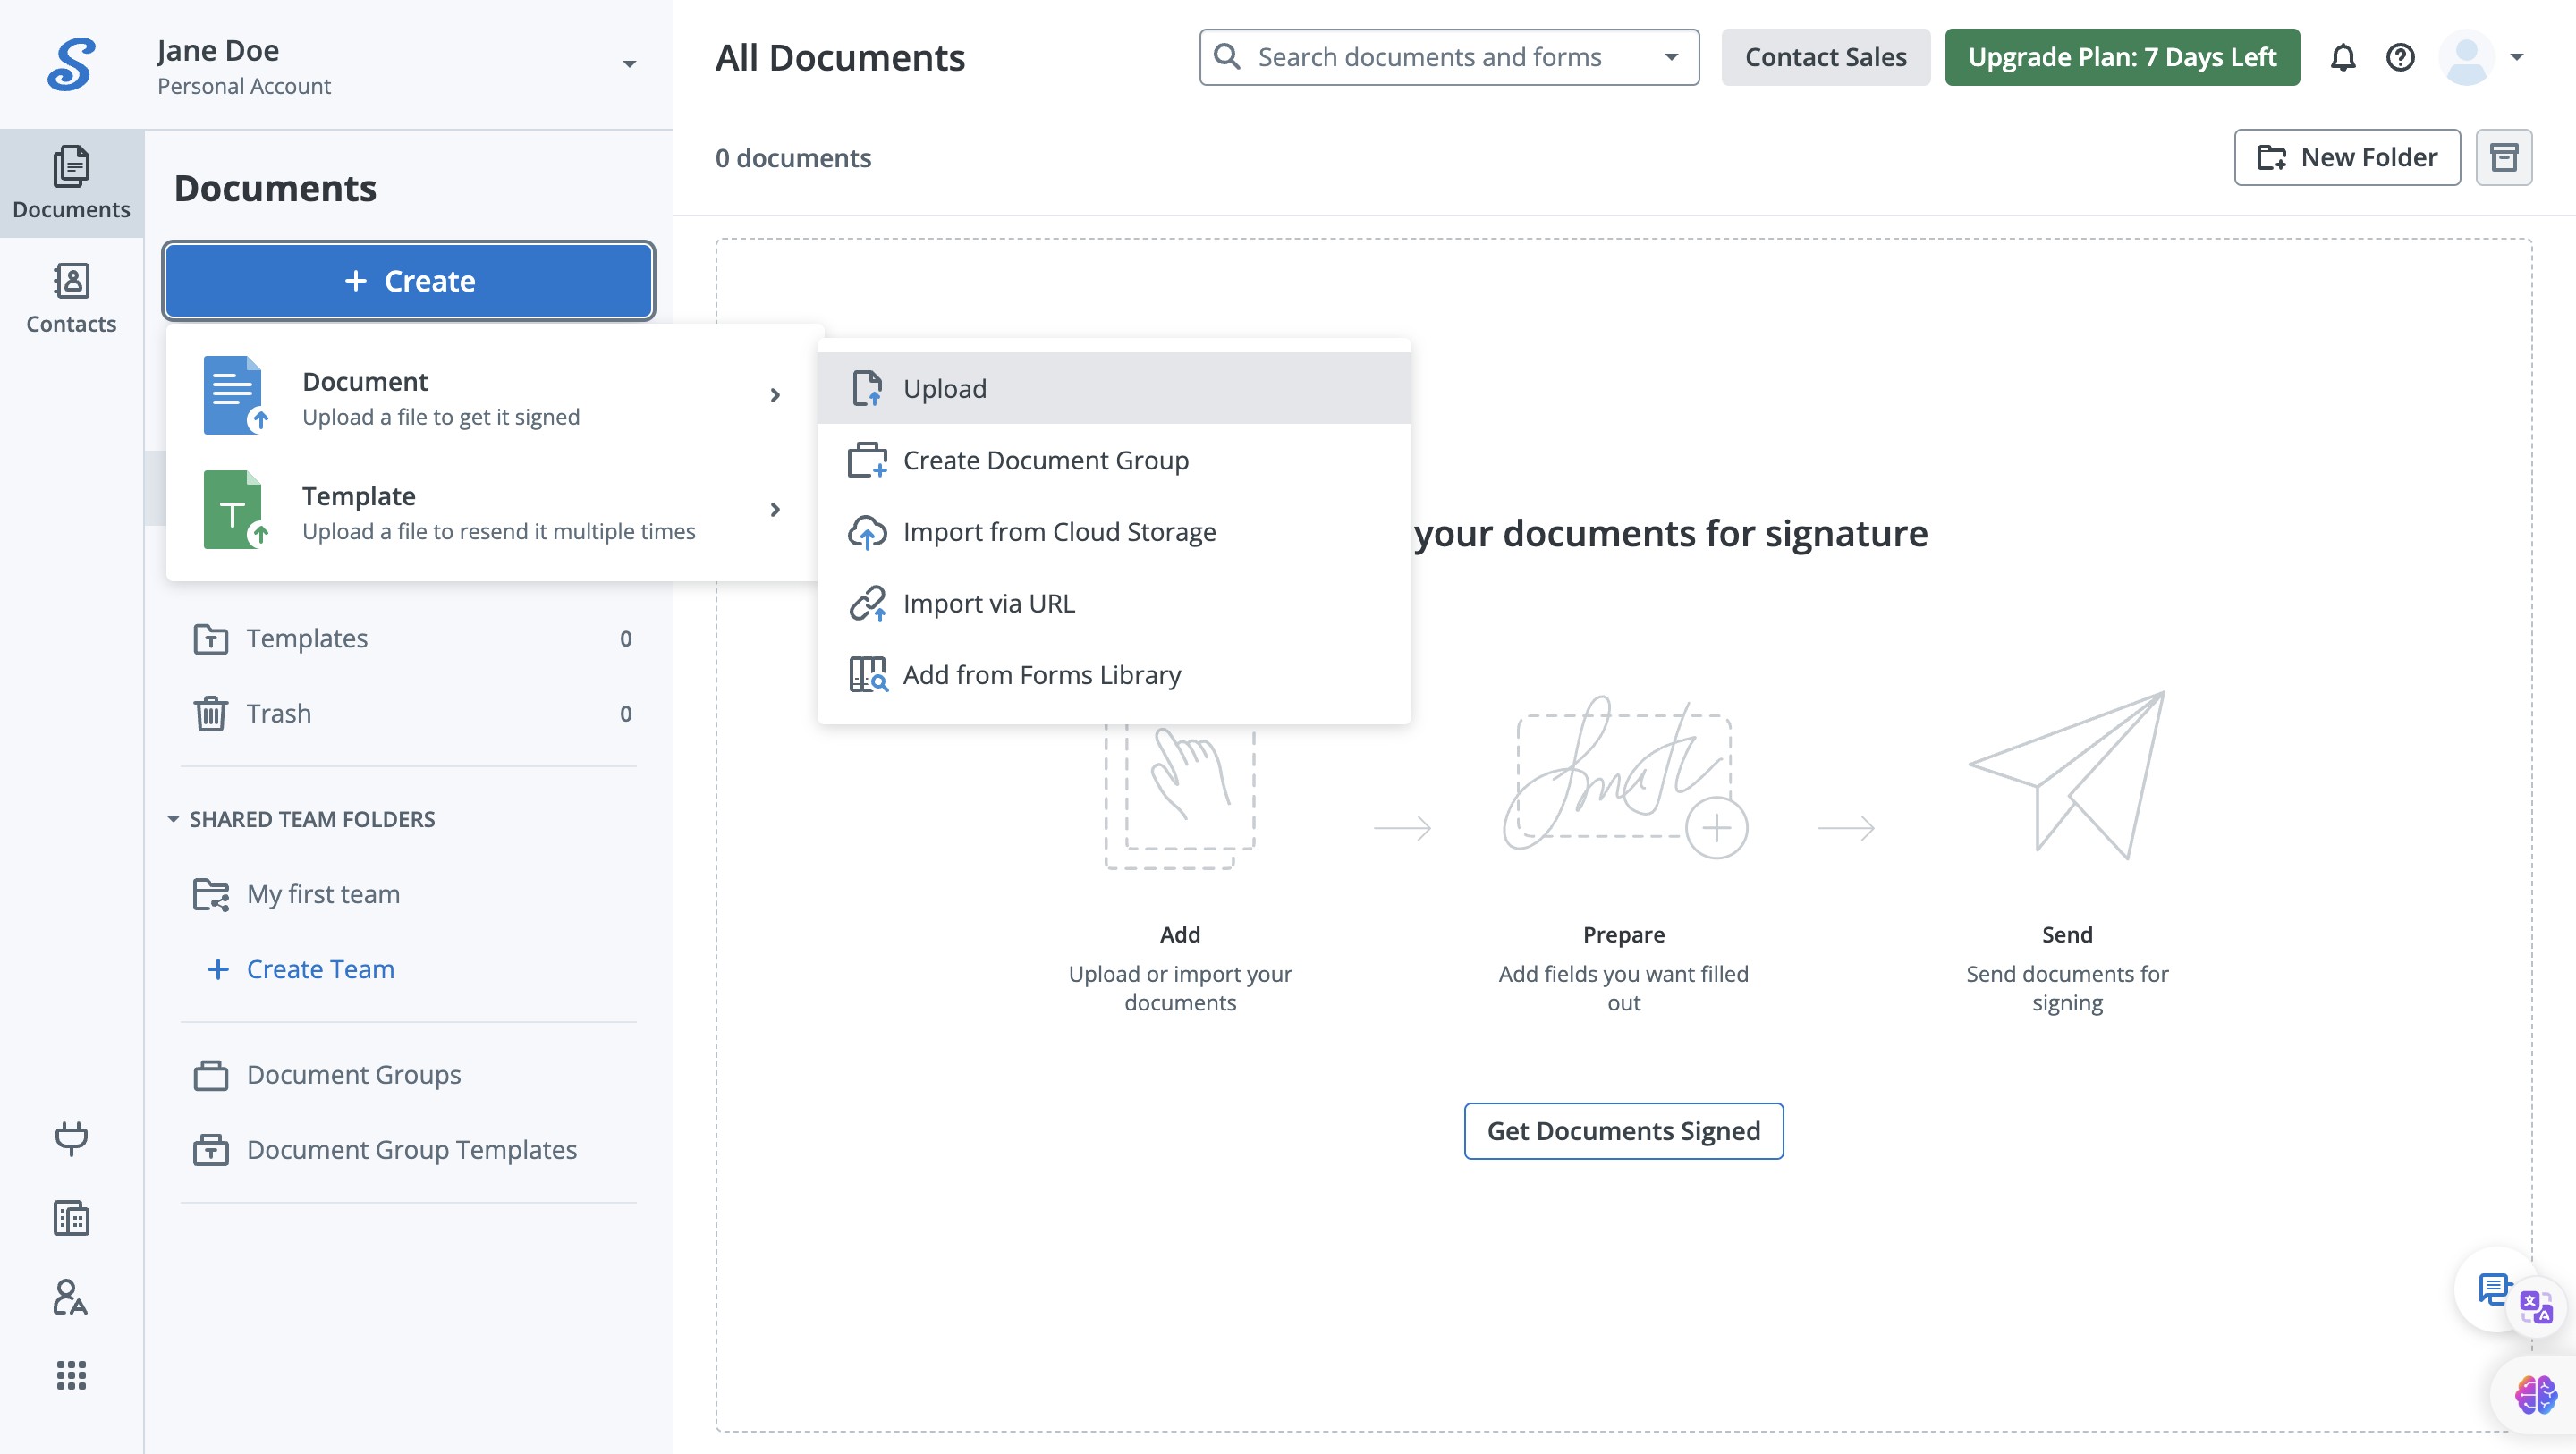Open the apps grid icon at sidebar bottom
The image size is (2576, 1454).
[x=71, y=1375]
